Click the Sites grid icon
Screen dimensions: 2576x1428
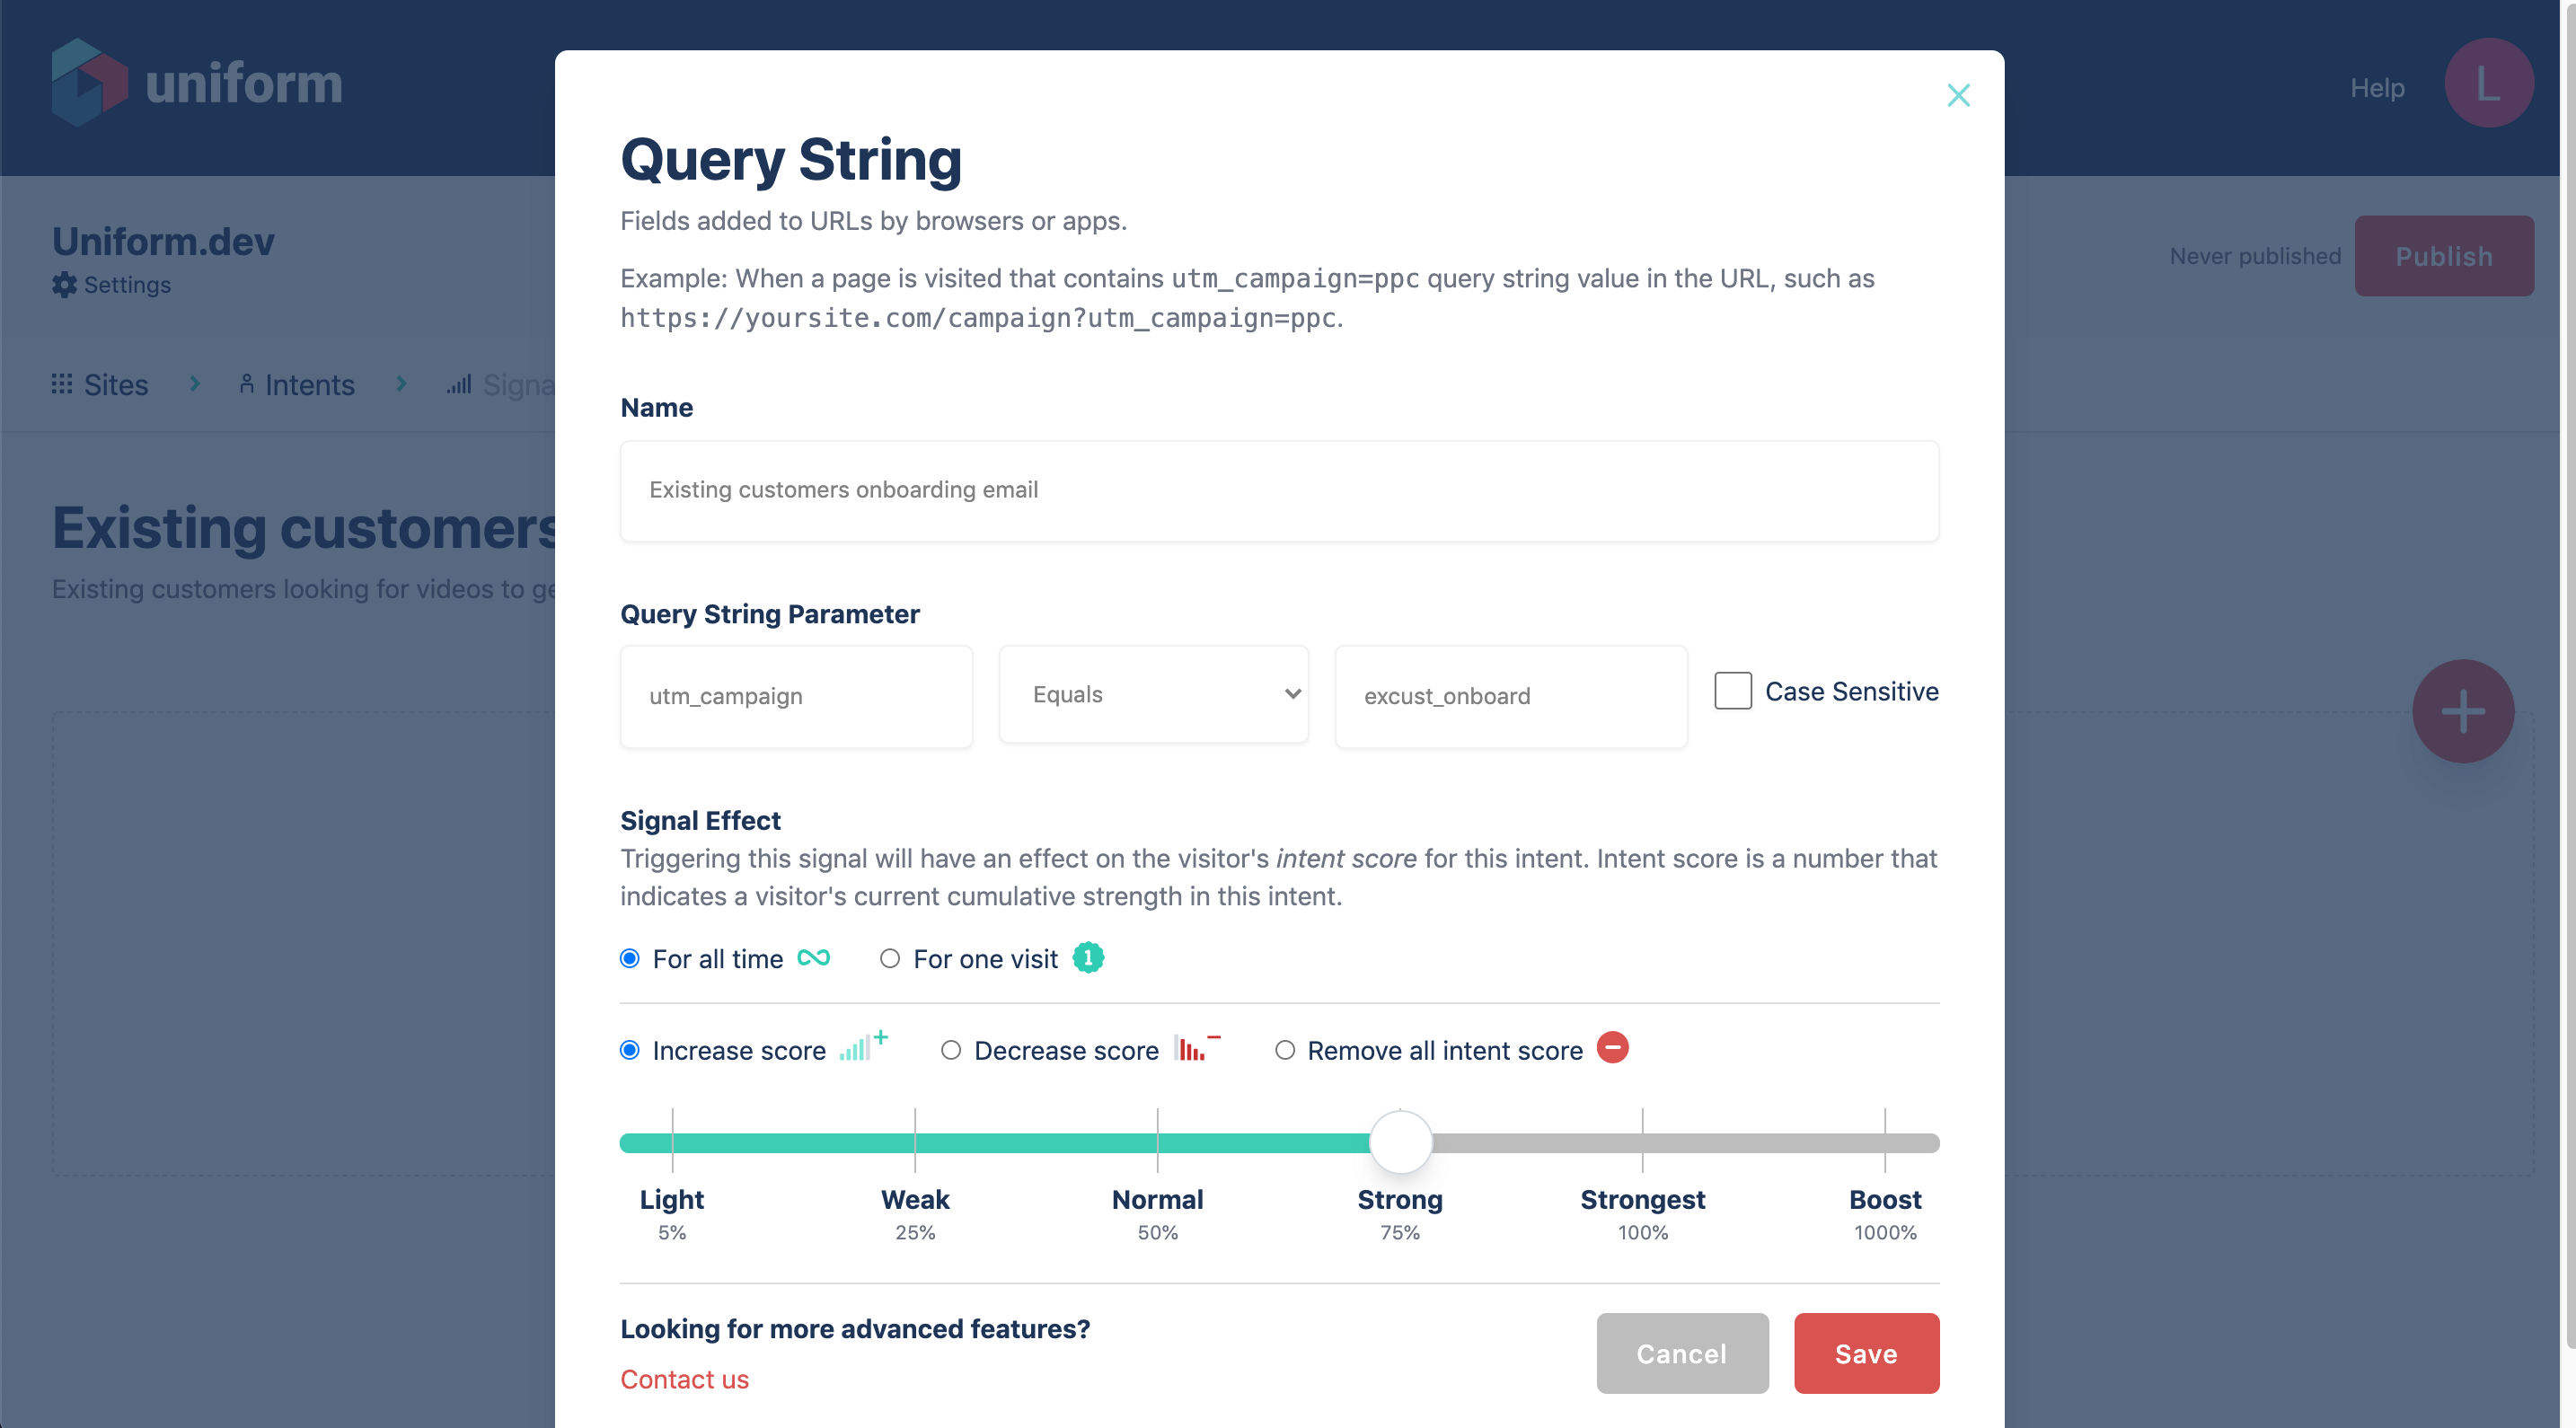coord(62,384)
